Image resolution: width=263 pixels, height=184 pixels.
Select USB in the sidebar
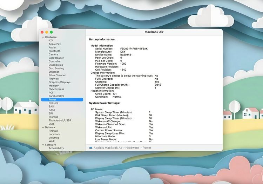pyautogui.click(x=51, y=124)
